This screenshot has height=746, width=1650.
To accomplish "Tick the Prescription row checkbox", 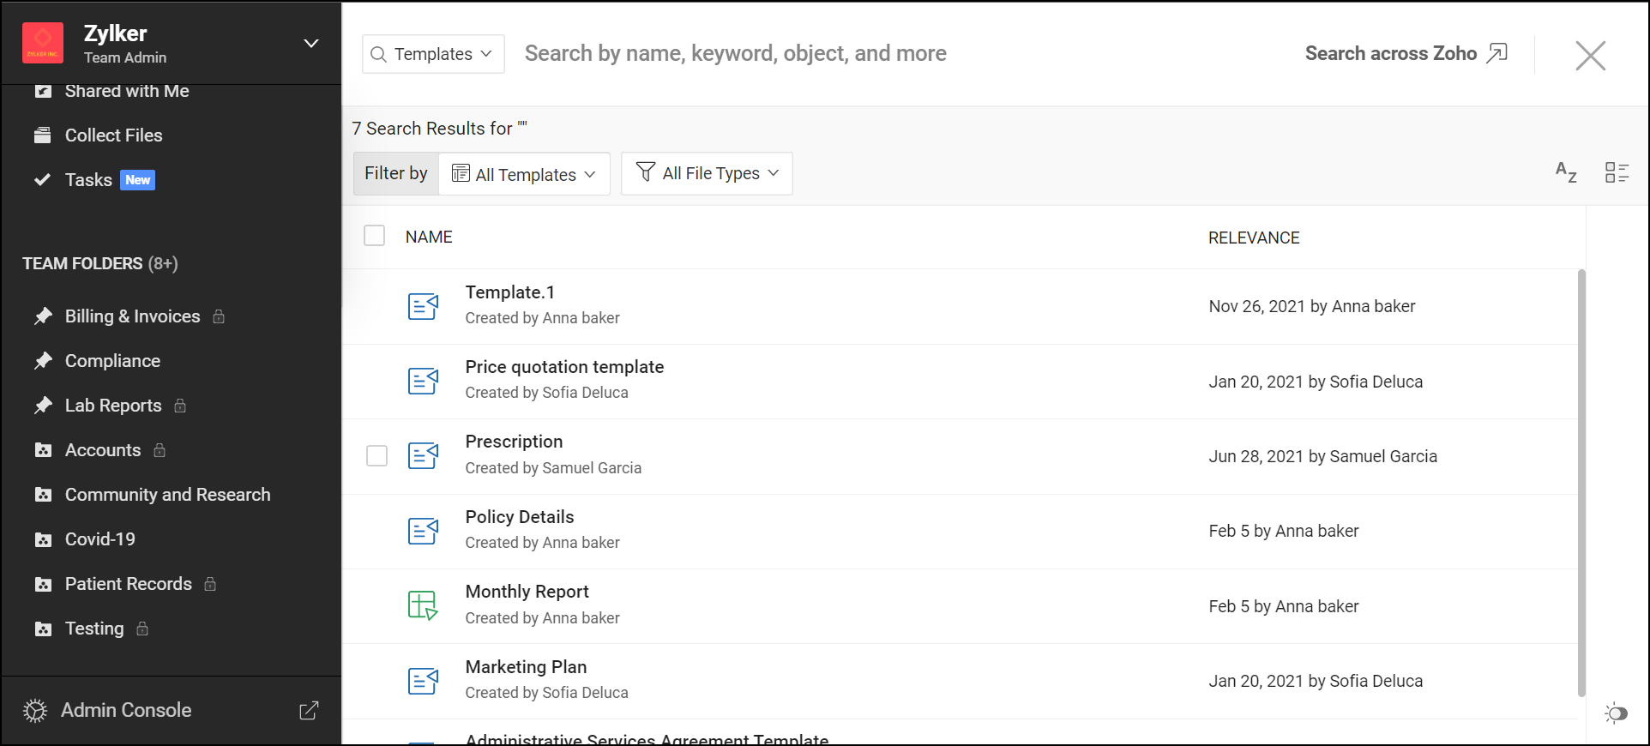I will pos(376,455).
